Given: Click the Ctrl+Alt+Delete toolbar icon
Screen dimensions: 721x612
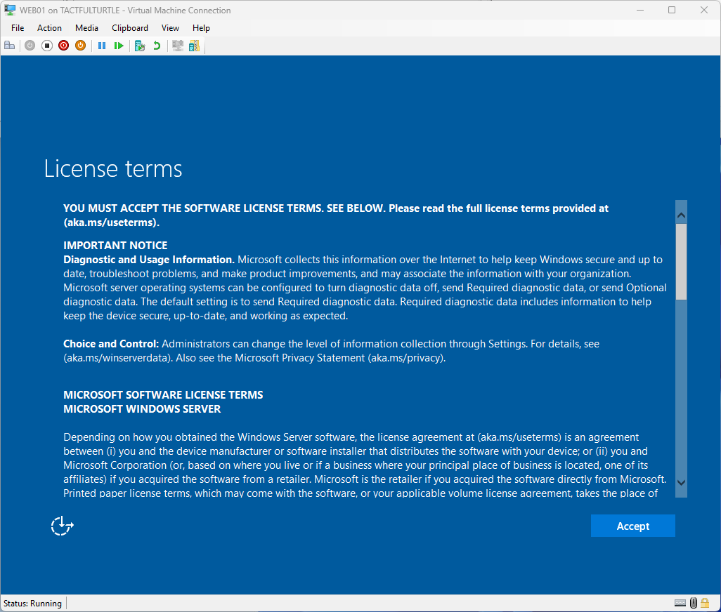Looking at the screenshot, I should click(9, 46).
